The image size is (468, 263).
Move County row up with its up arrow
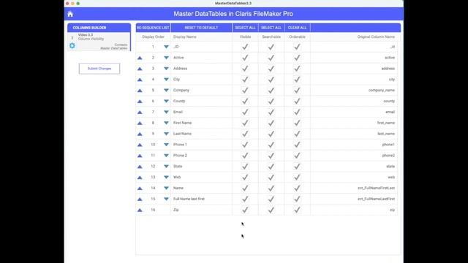tap(140, 102)
